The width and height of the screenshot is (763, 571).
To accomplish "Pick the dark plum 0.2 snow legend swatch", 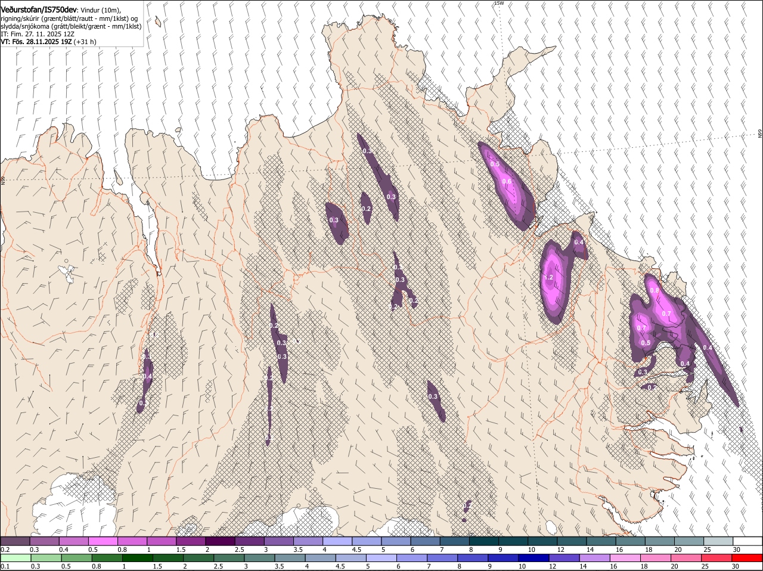I will (15, 541).
